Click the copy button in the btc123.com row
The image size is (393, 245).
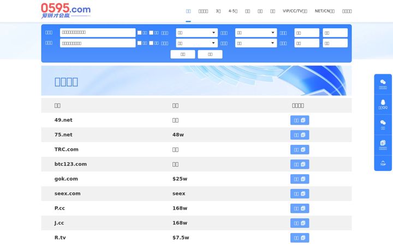[x=300, y=164]
